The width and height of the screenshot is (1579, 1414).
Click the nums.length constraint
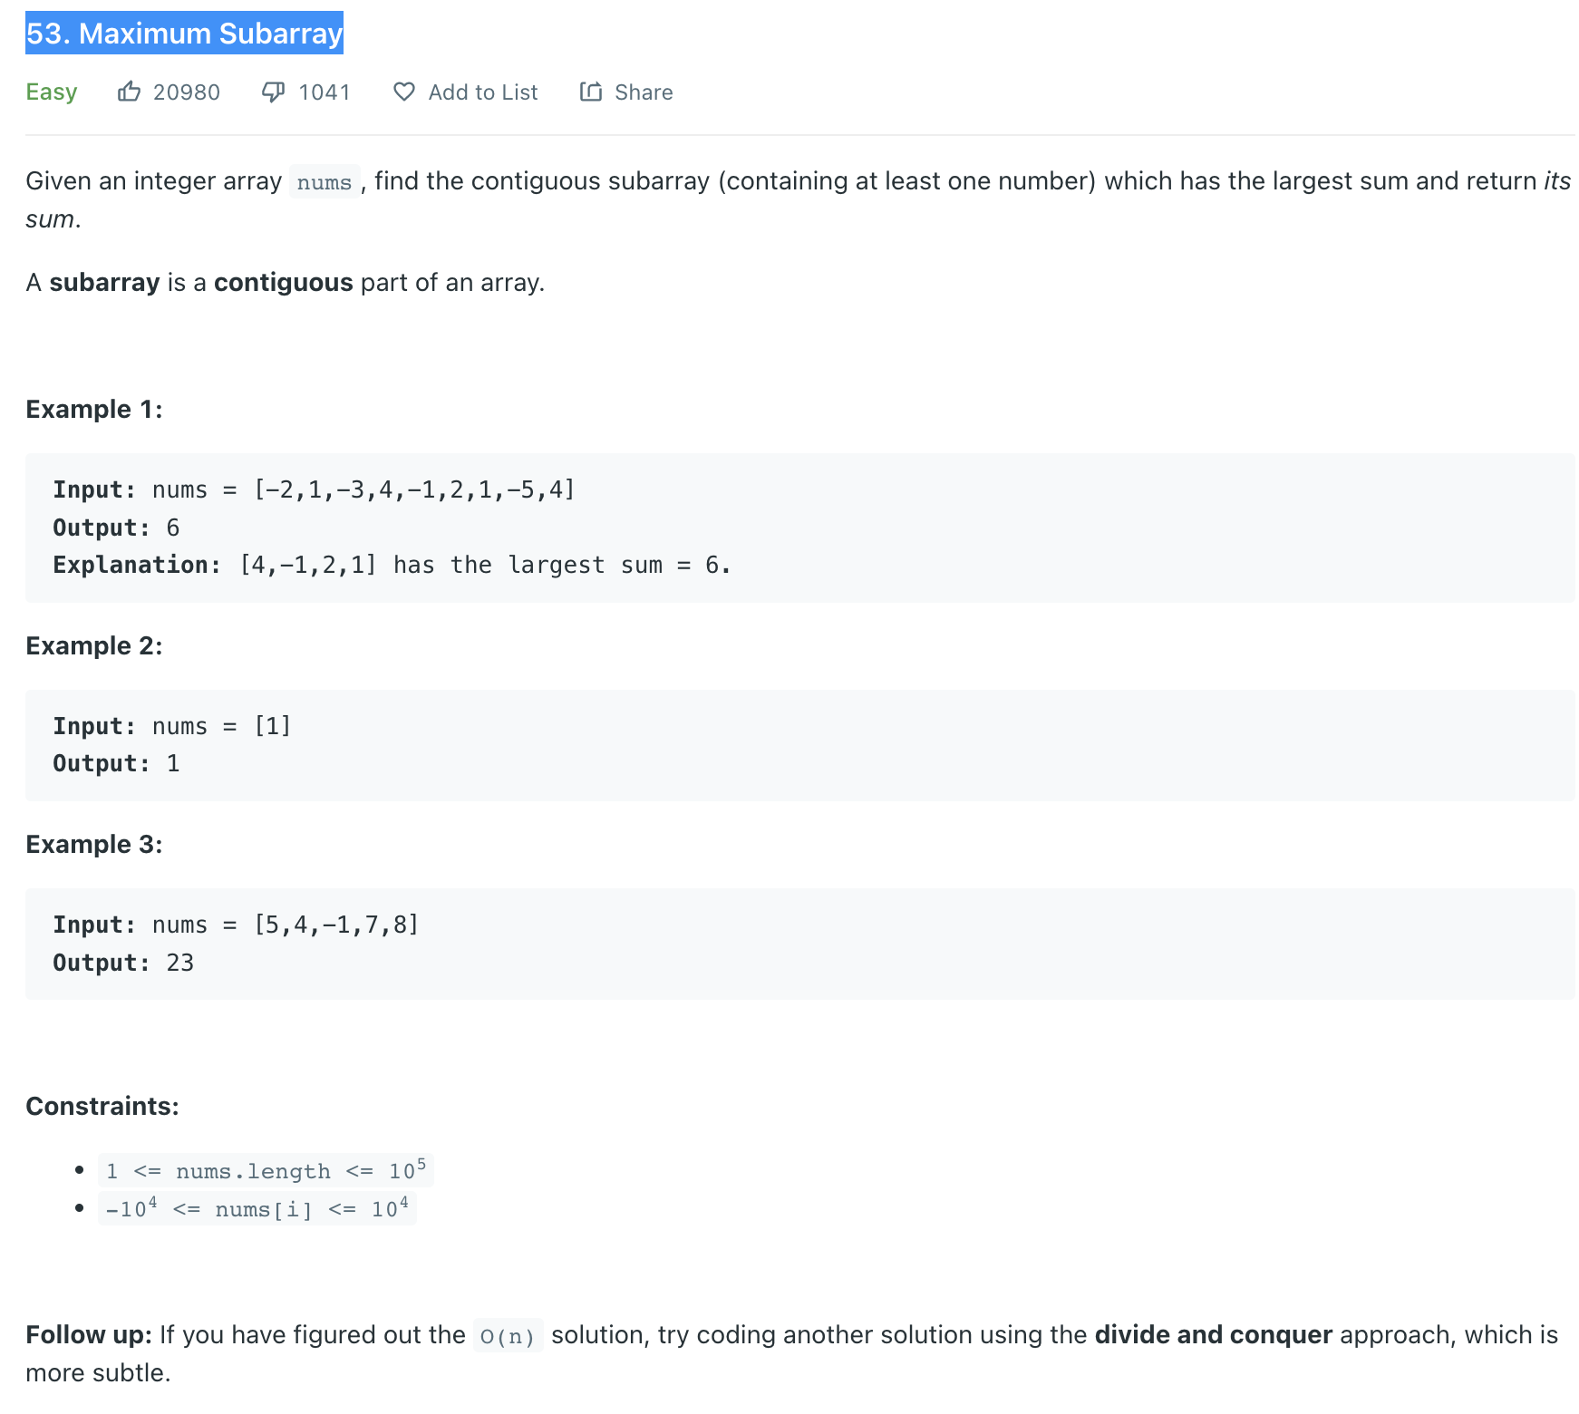pos(266,1170)
